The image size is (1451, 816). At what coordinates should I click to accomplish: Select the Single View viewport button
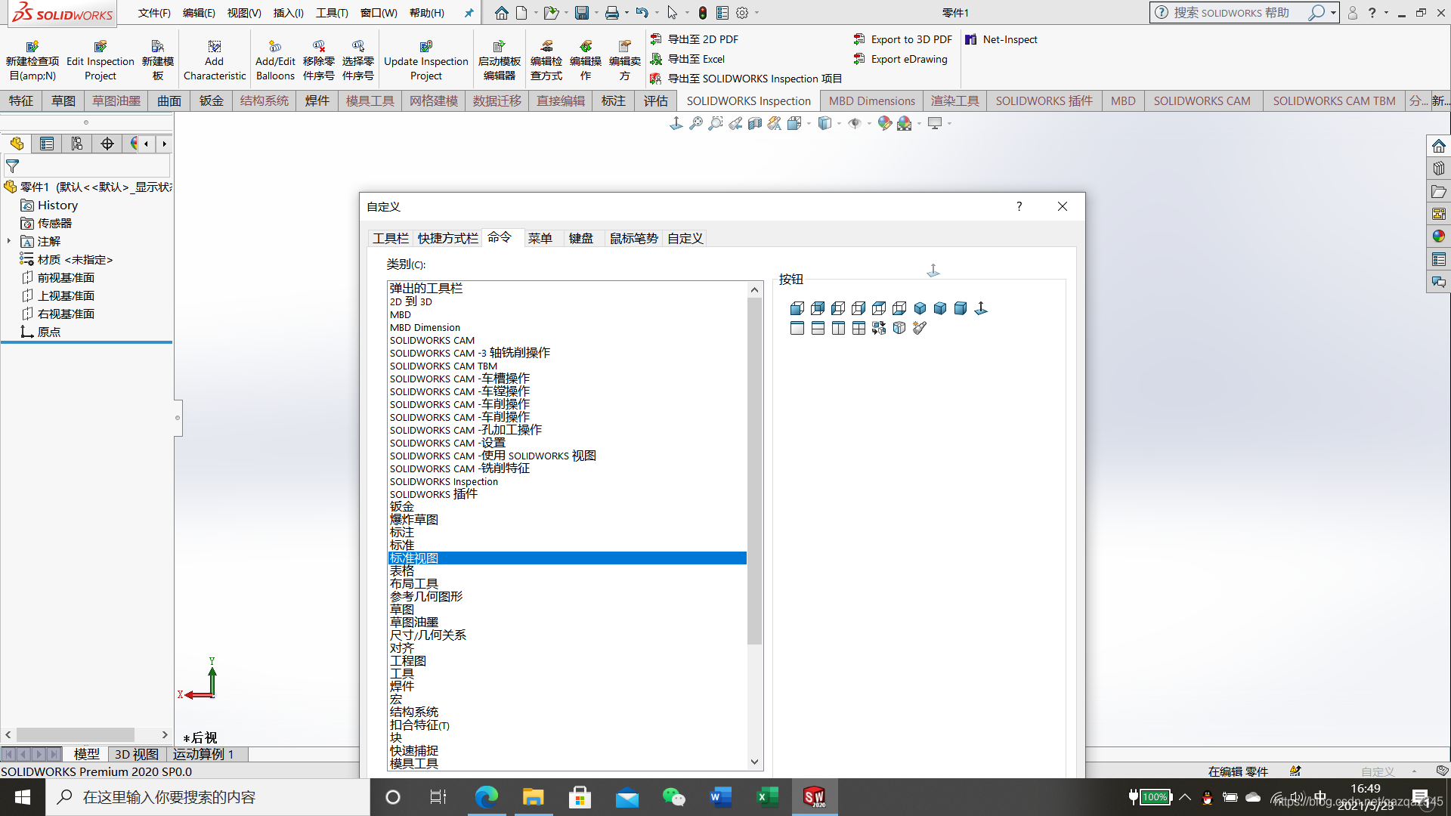[x=797, y=328]
